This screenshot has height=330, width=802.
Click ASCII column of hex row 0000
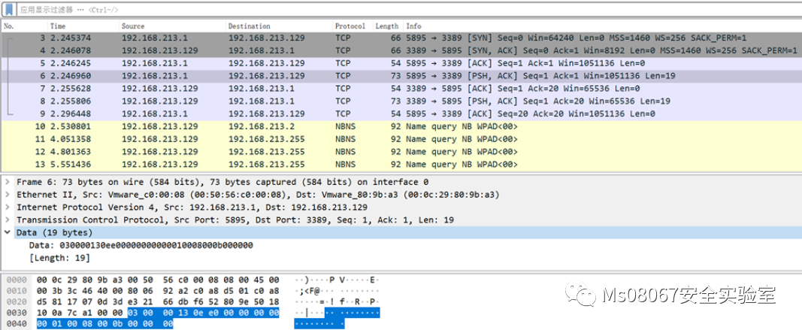[337, 280]
